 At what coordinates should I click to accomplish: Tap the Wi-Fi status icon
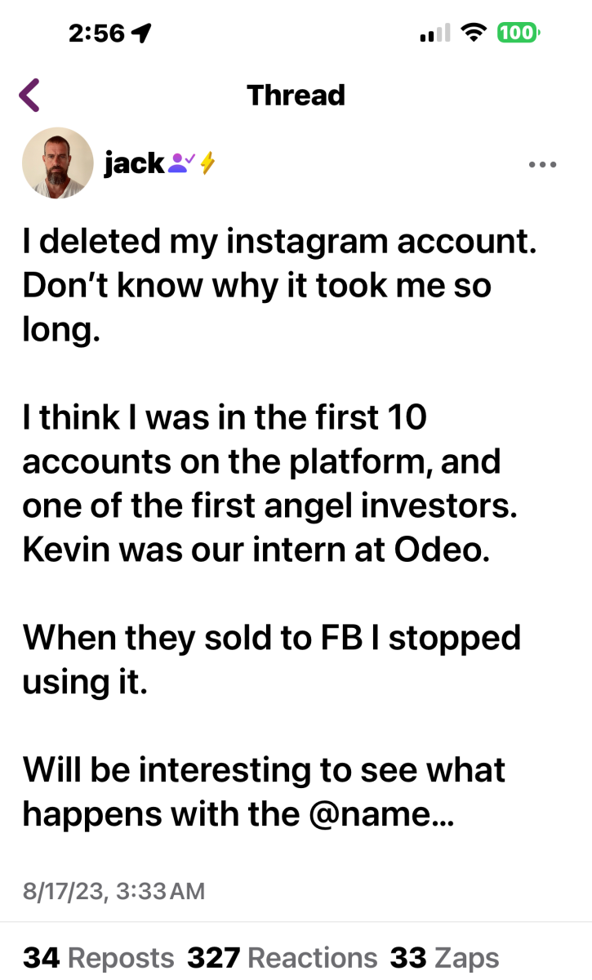[473, 33]
